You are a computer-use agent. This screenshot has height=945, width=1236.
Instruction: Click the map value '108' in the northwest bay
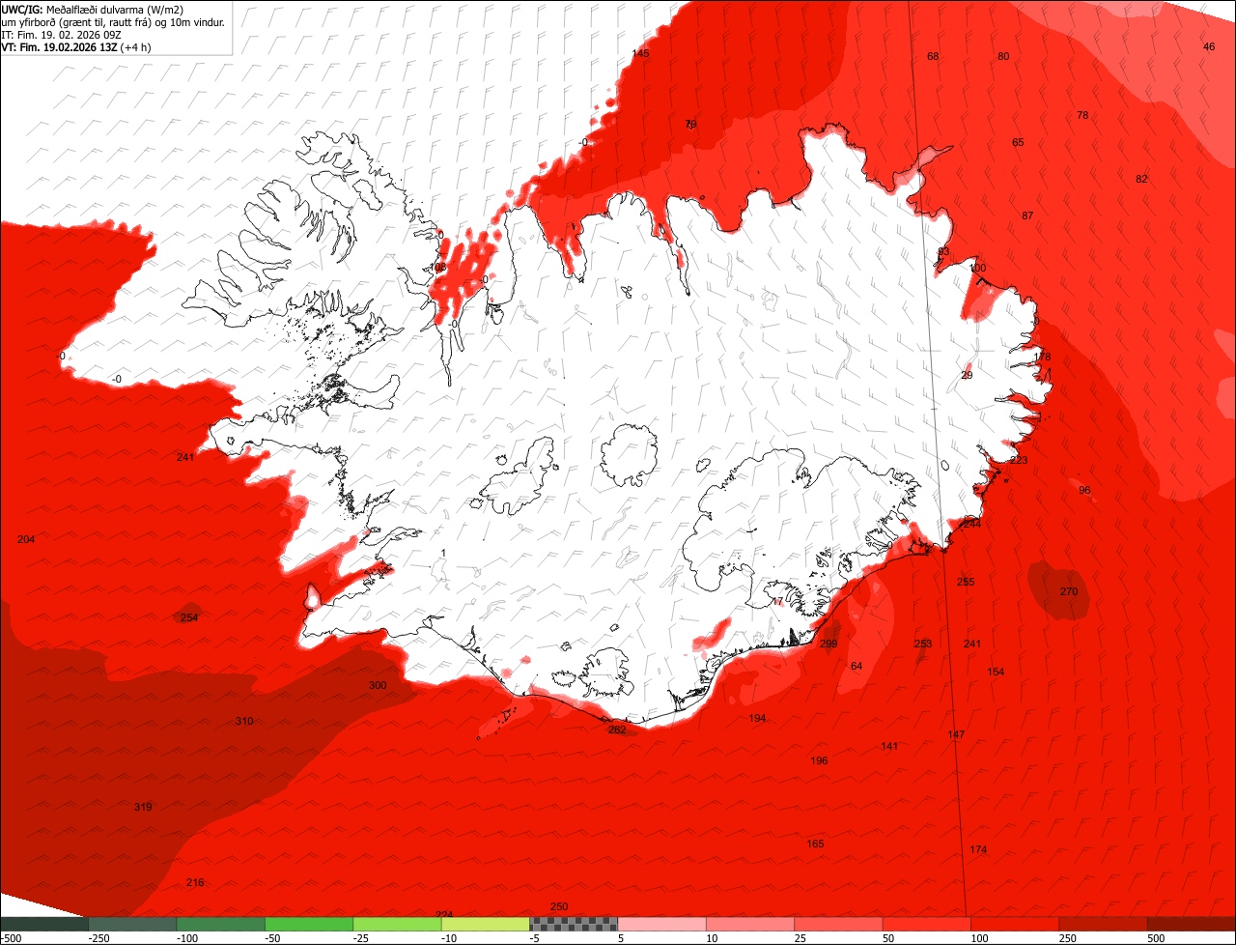[x=437, y=267]
